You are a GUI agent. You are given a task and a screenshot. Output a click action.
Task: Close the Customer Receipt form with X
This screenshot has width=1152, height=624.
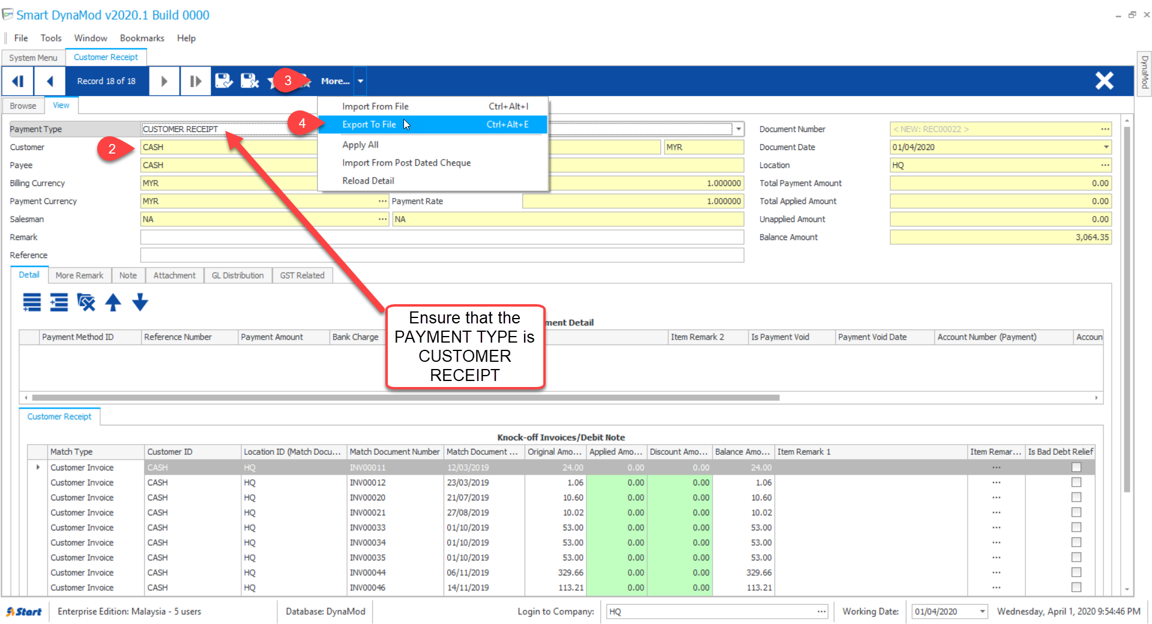tap(1104, 80)
